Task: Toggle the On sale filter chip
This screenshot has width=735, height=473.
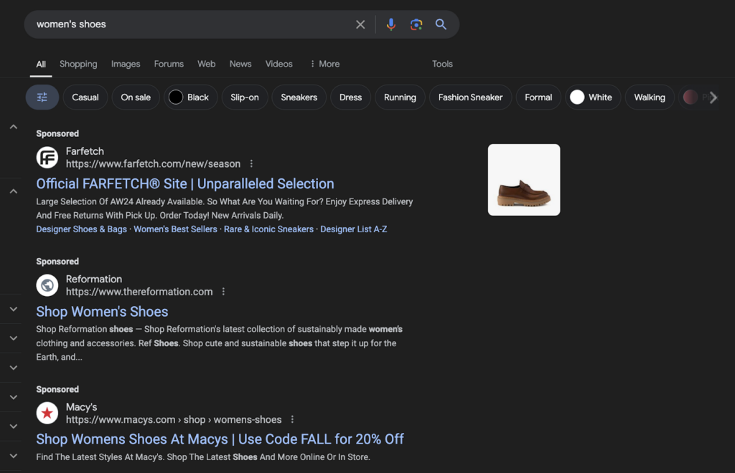Action: [136, 97]
